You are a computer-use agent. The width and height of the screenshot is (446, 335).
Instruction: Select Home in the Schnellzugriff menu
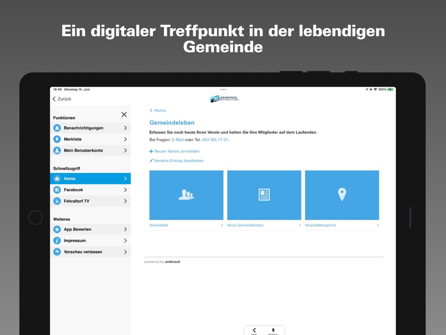pos(91,179)
